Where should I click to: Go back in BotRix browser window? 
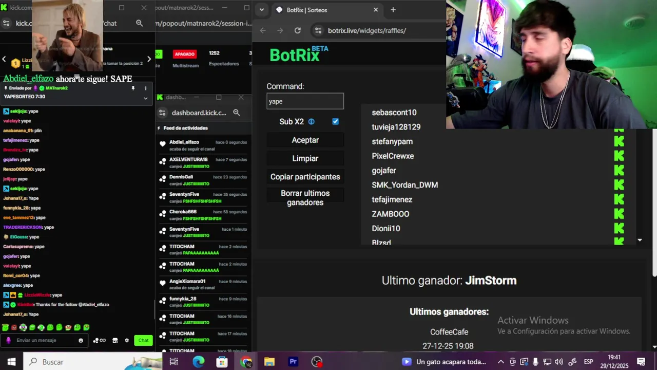(x=263, y=30)
